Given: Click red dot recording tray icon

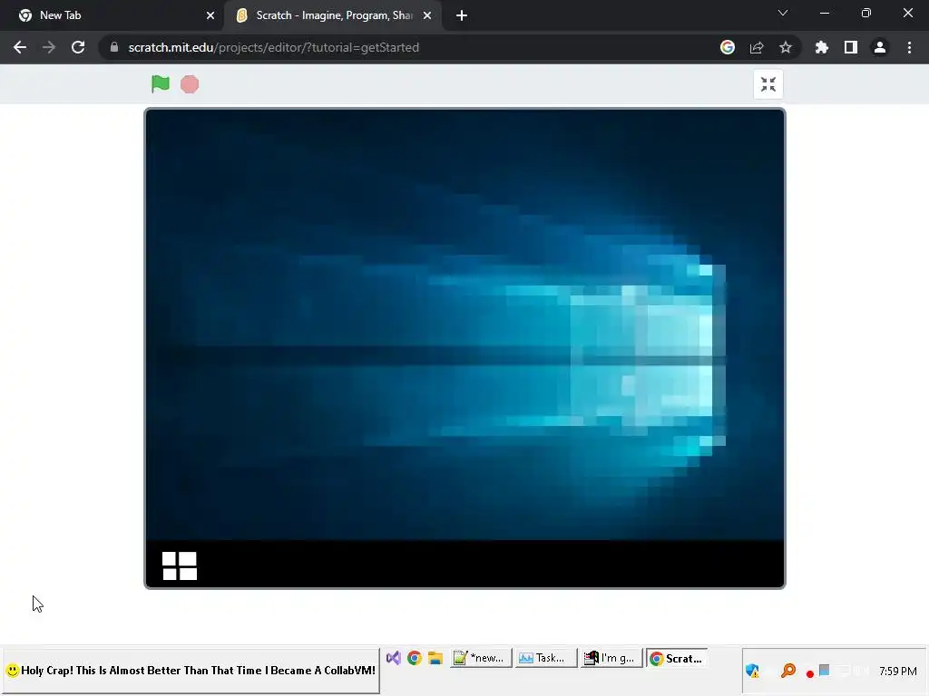Looking at the screenshot, I should click(810, 673).
